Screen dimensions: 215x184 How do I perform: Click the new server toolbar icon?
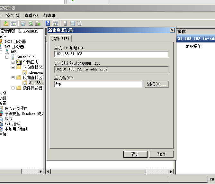click(65, 23)
